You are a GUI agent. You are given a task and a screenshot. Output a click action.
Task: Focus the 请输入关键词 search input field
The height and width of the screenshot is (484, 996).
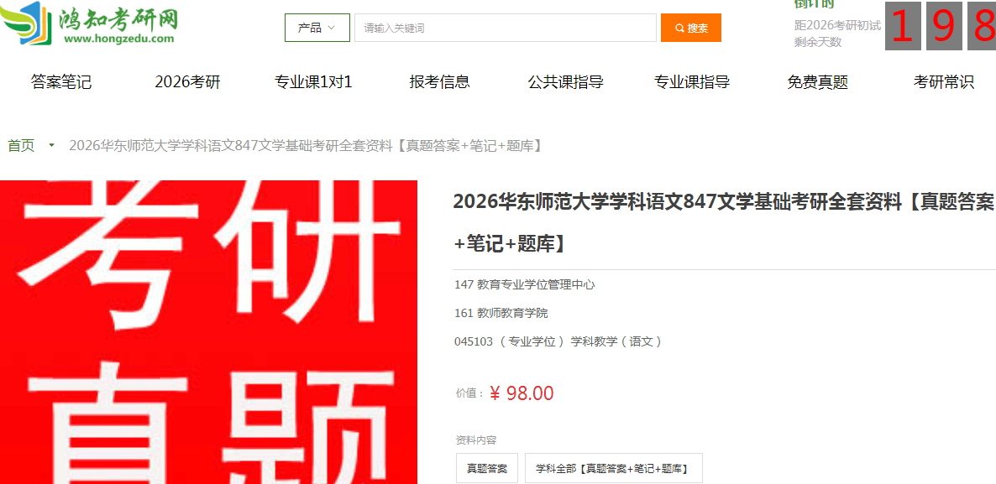point(505,28)
